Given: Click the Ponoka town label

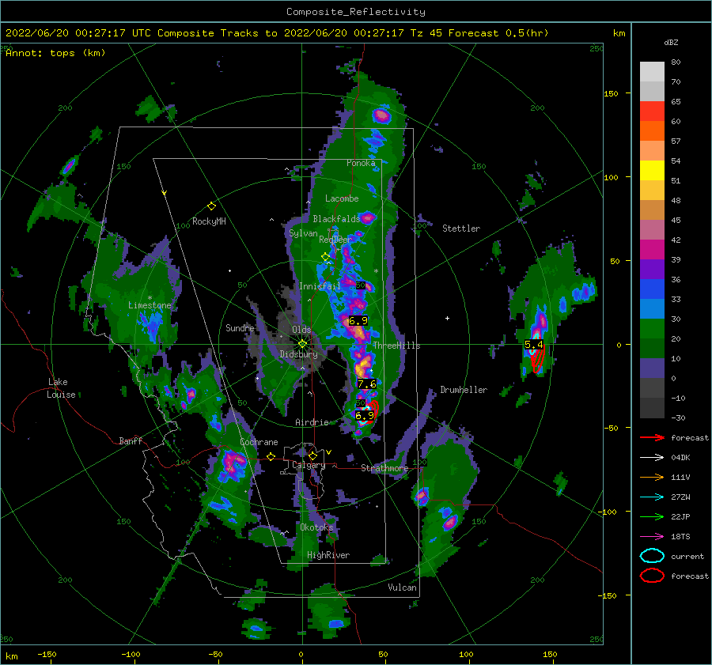Looking at the screenshot, I should [361, 163].
